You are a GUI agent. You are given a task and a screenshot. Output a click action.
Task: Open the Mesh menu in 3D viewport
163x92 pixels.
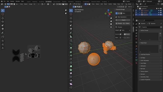click(105, 4)
